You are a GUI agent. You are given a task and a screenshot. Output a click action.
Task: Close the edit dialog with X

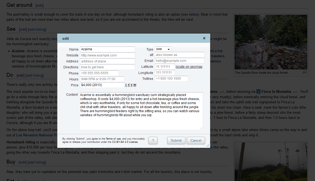coord(204,38)
